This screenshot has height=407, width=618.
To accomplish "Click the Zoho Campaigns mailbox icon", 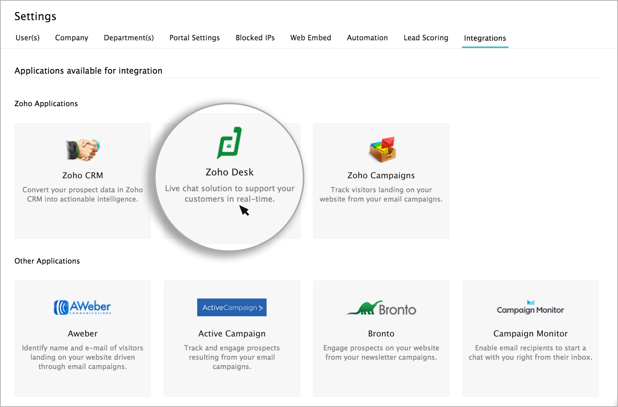I will (x=382, y=149).
